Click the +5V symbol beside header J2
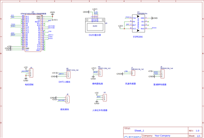Screen dimensions: 204x138 pos(150,71)
